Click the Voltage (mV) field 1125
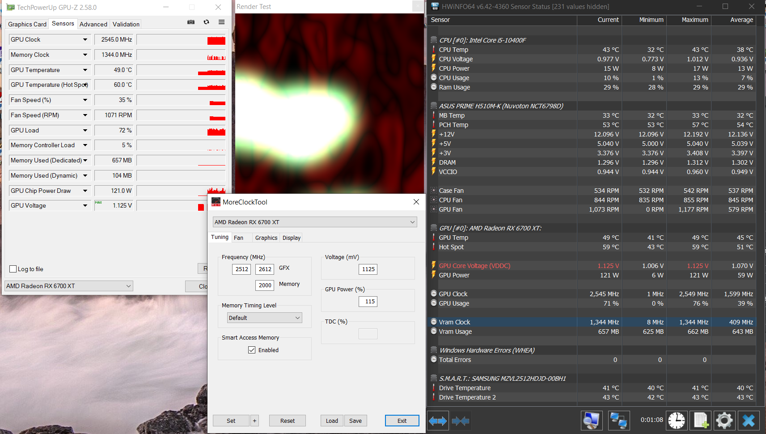The image size is (766, 434). point(368,269)
